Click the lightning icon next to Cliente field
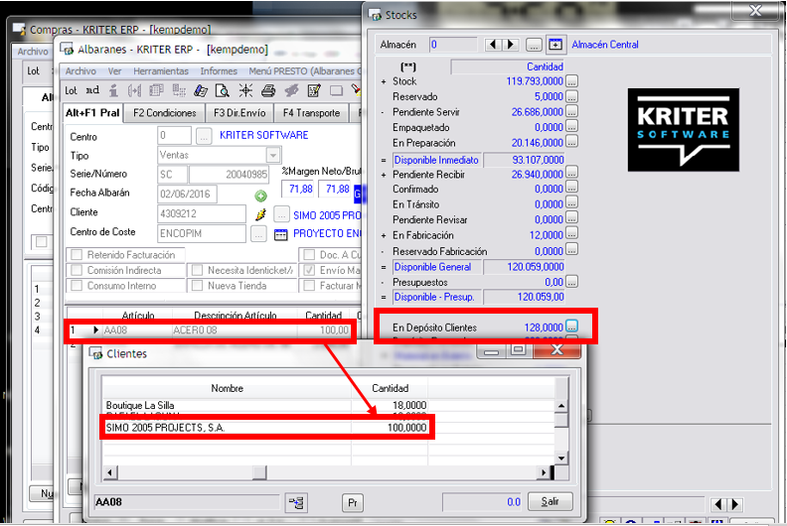This screenshot has width=787, height=526. click(x=260, y=214)
